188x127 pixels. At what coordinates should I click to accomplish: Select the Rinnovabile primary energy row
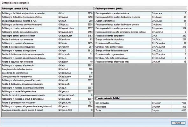[141, 107]
